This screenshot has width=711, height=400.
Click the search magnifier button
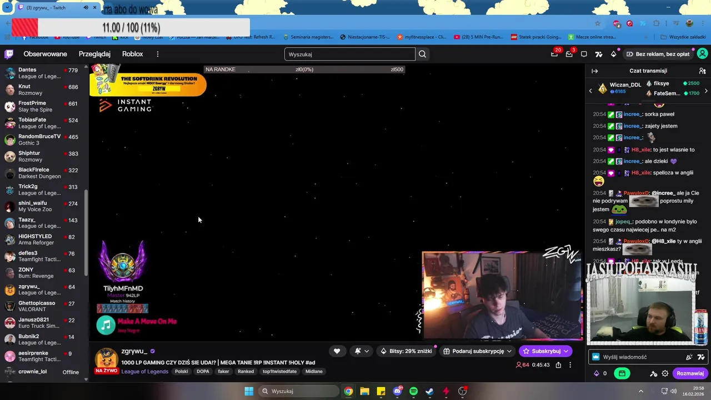pyautogui.click(x=422, y=54)
